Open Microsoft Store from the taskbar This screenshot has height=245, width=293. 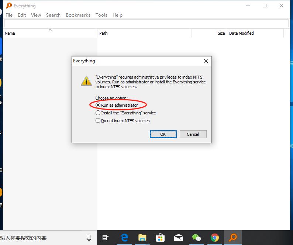point(160,238)
